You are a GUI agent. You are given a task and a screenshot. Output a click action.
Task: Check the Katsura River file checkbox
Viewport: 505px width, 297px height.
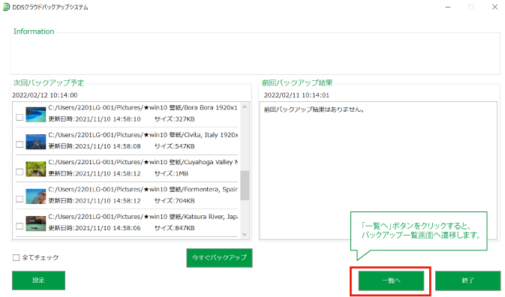click(20, 226)
